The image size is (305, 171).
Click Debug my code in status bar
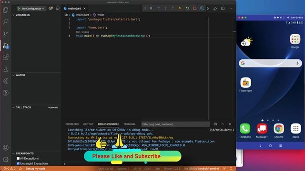click(35, 169)
